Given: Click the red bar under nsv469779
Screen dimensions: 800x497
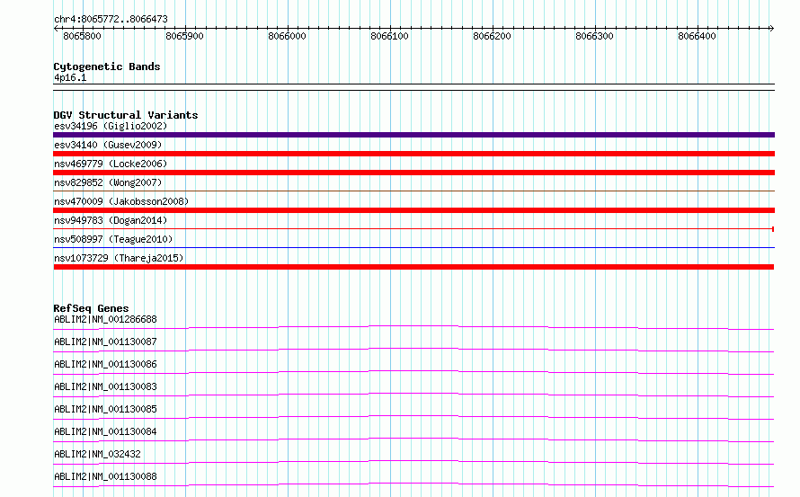Looking at the screenshot, I should pos(413,173).
